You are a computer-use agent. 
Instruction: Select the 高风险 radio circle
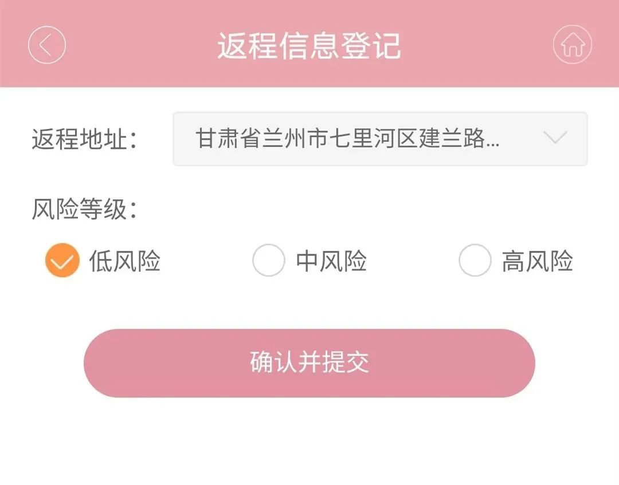pyautogui.click(x=475, y=261)
